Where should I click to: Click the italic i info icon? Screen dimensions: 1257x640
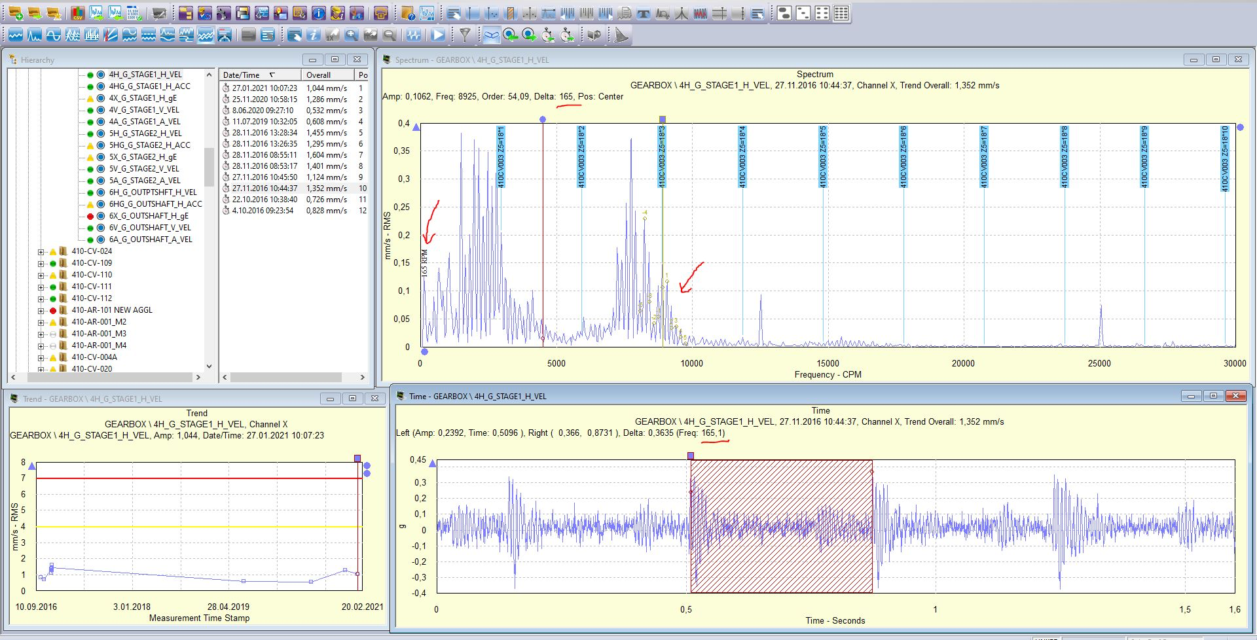pos(314,35)
